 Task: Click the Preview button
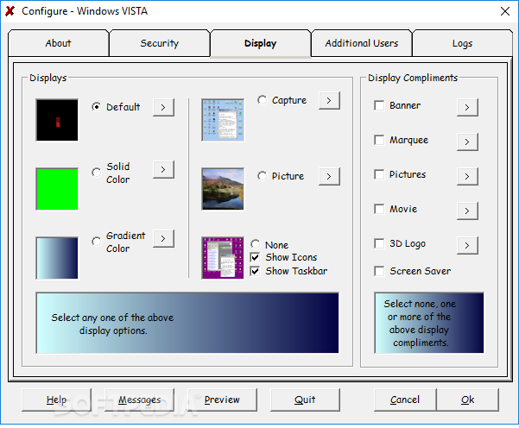[222, 400]
